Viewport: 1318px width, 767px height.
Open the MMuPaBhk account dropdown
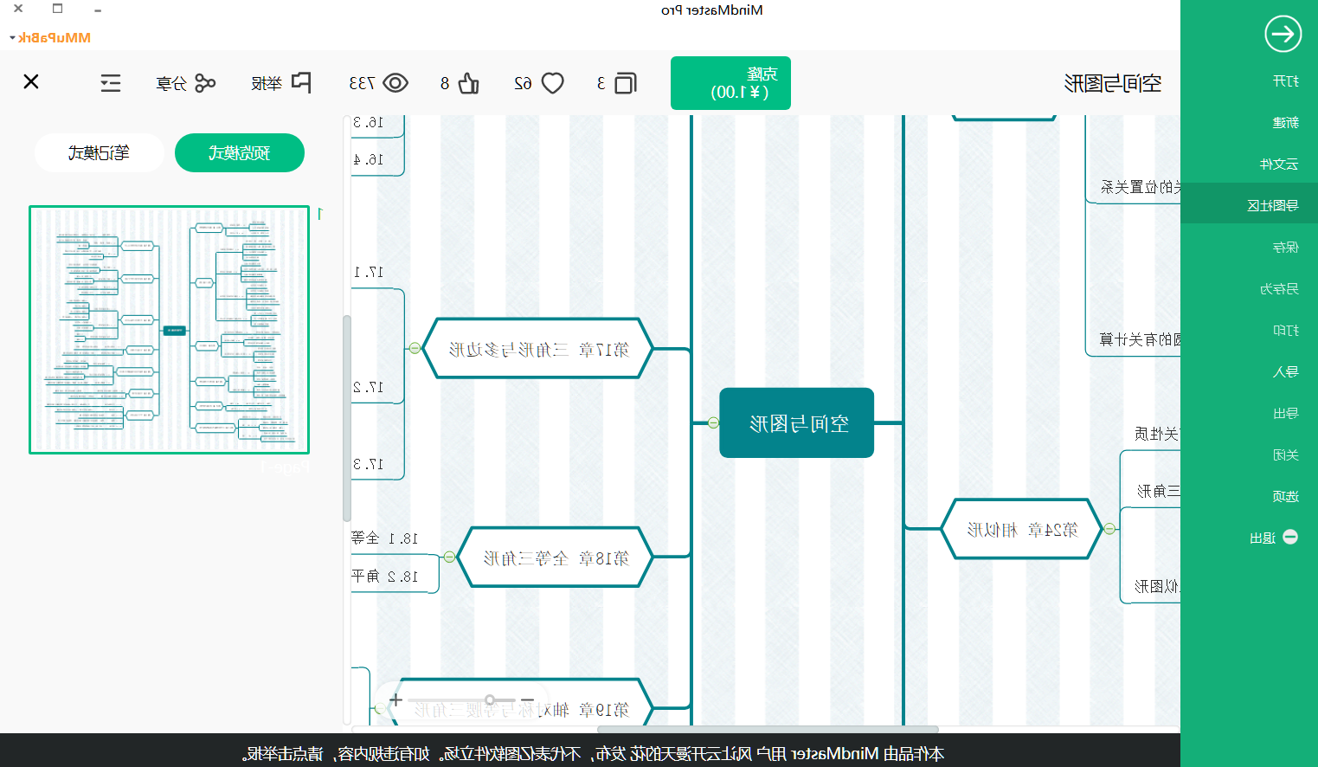click(50, 37)
